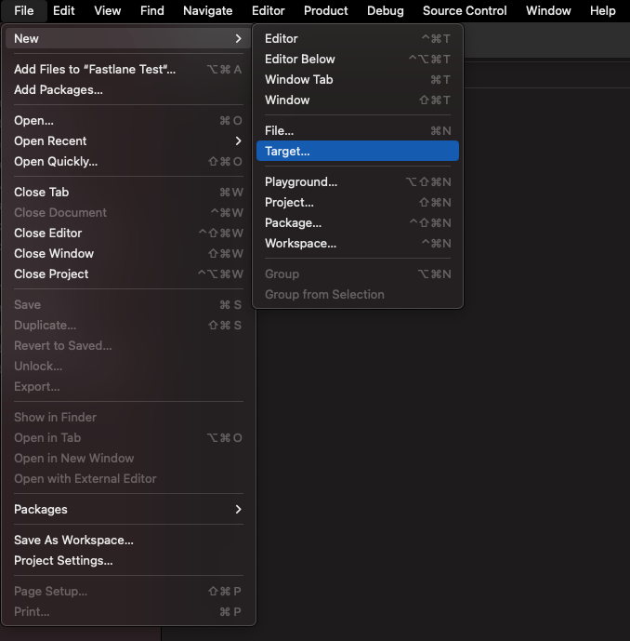Click Close Project in File menu
Viewport: 630px width, 641px height.
52,274
